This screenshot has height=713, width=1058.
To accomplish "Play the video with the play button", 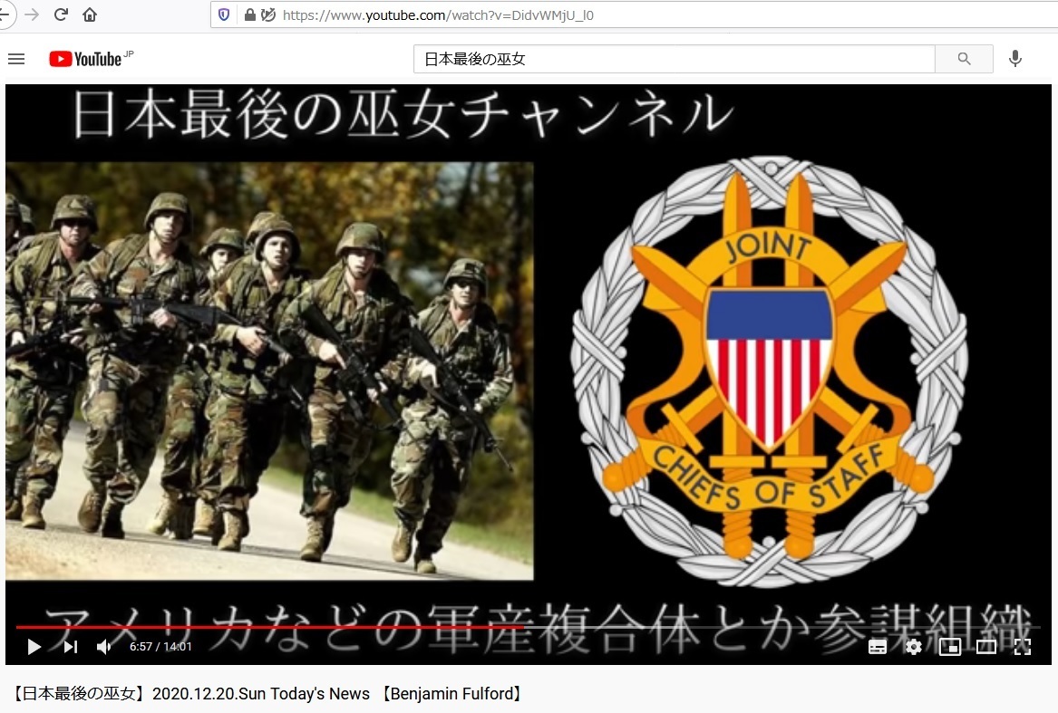I will tap(34, 647).
